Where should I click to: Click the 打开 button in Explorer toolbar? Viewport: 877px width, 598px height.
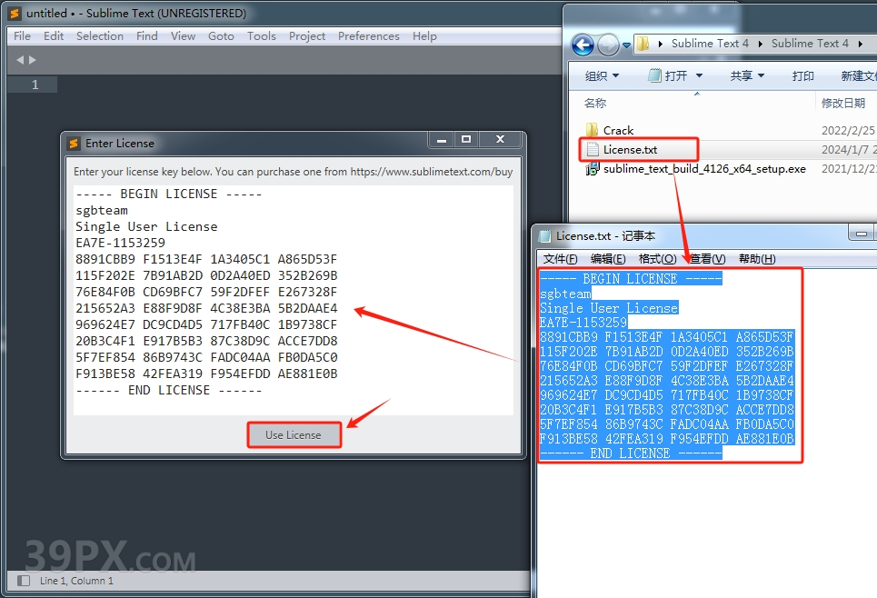pyautogui.click(x=668, y=75)
